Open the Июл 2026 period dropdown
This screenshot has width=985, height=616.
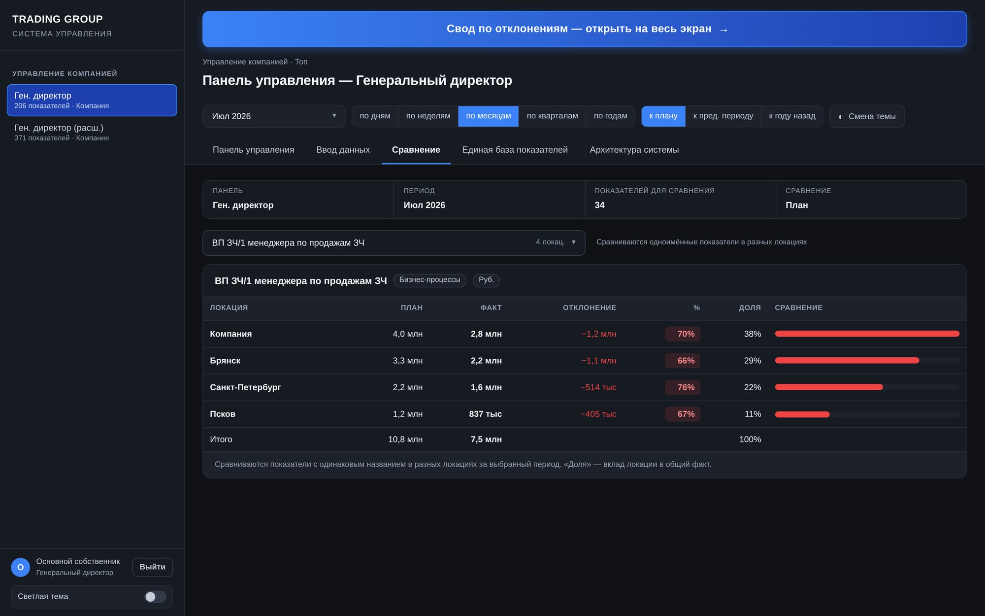click(274, 116)
